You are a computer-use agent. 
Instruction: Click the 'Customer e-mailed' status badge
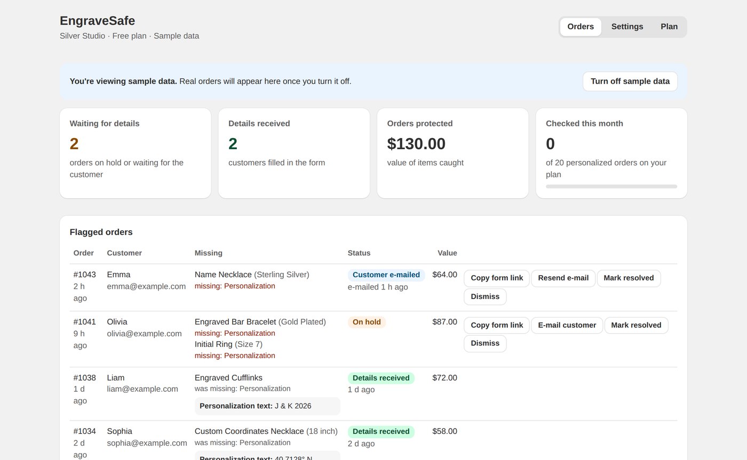tap(386, 275)
